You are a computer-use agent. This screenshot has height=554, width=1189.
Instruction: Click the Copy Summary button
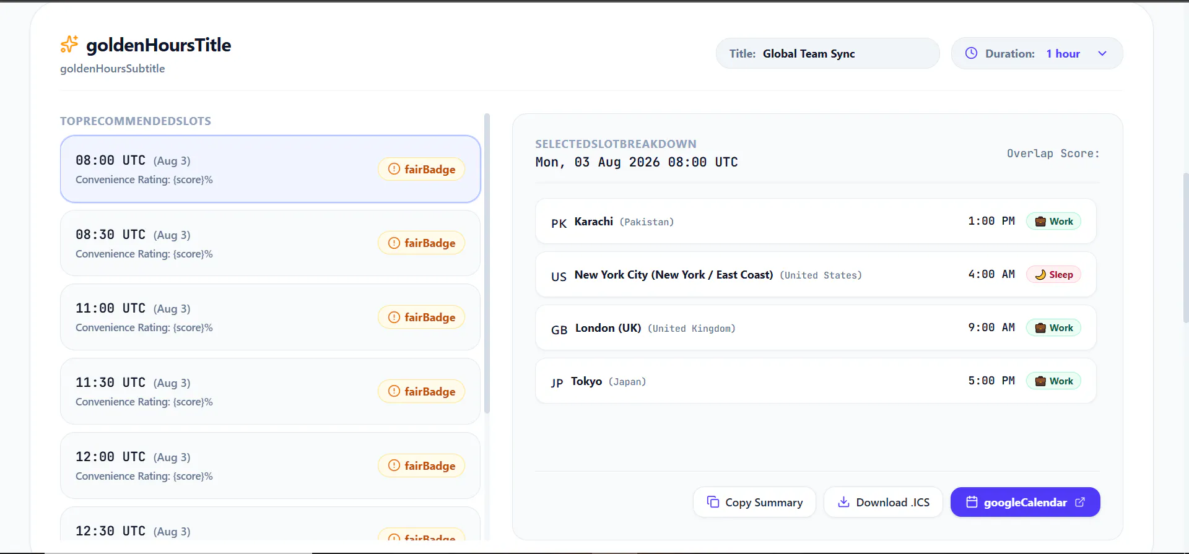click(x=754, y=502)
